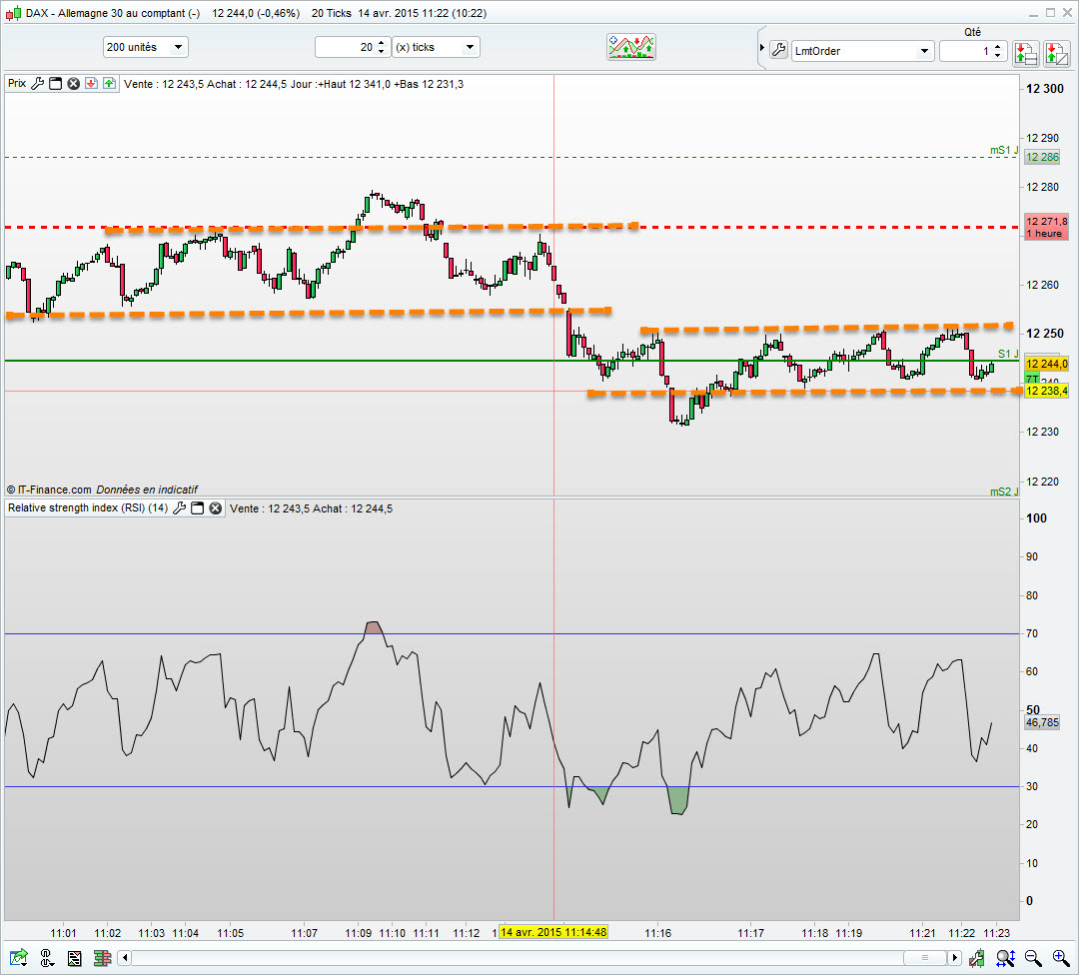Viewport: 1079px width, 975px height.
Task: Open the 200 unités dropdown
Action: click(145, 47)
